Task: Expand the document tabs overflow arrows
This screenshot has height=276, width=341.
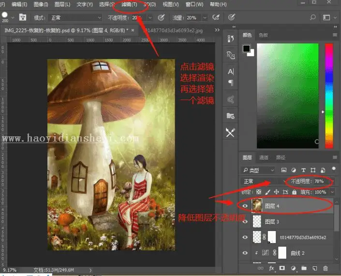Action: click(x=217, y=30)
